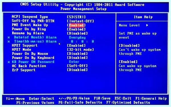Click ESC:Exit in the footer
The image size is (171, 107).
123,98
